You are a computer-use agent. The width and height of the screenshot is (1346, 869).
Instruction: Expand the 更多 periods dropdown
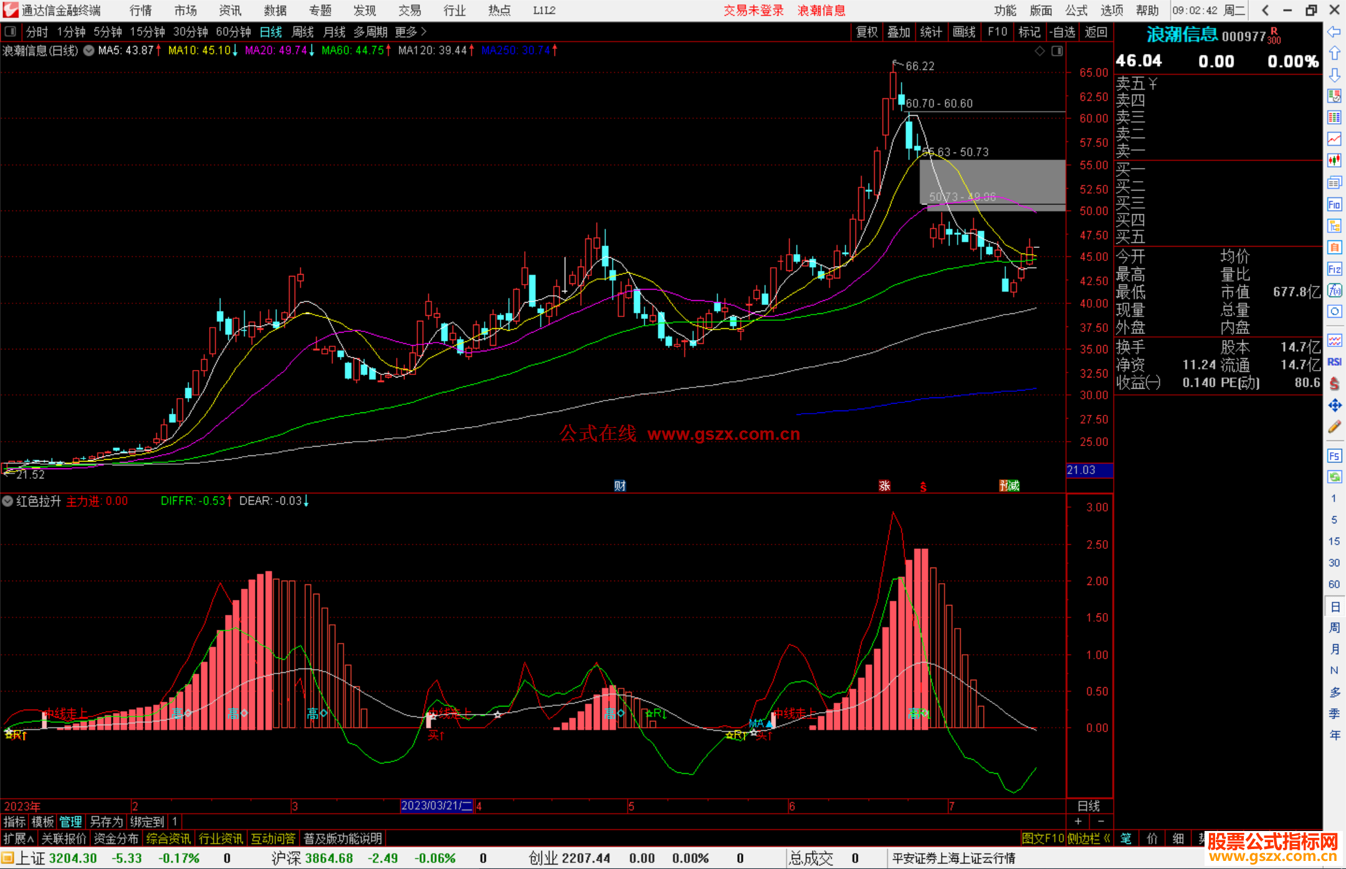coord(411,32)
